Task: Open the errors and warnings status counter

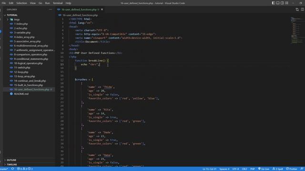Action: [25, 169]
